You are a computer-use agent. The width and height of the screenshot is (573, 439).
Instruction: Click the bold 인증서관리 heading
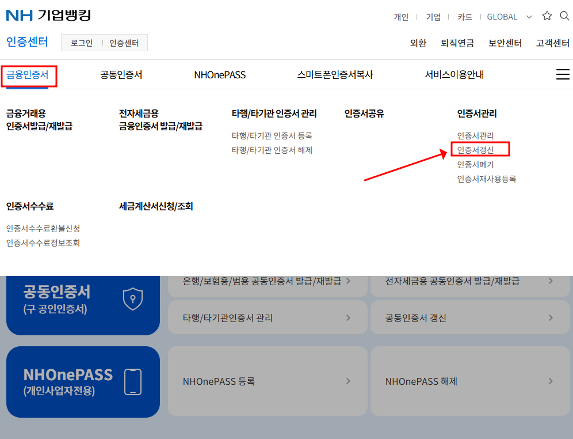477,113
